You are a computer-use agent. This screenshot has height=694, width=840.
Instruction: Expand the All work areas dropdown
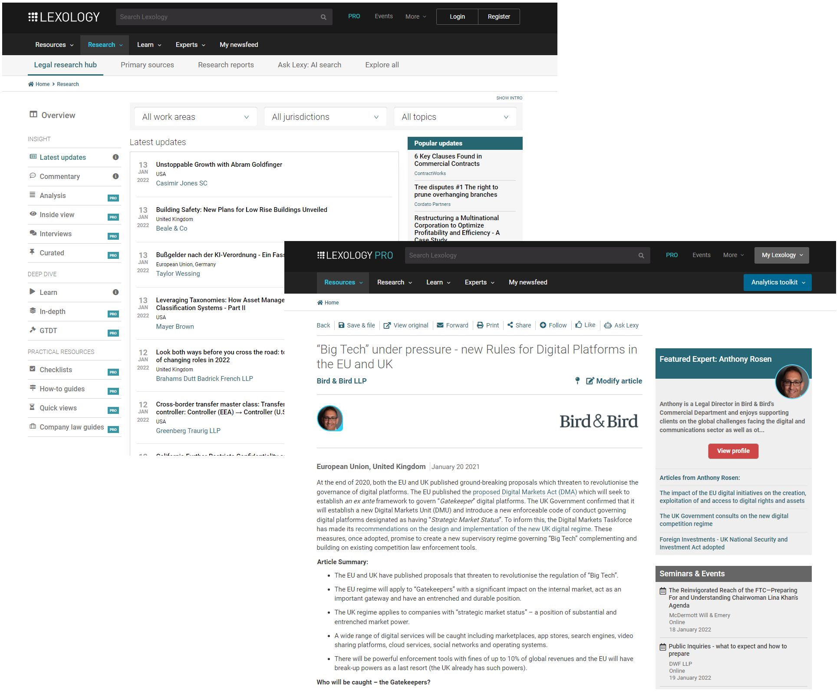pyautogui.click(x=194, y=116)
